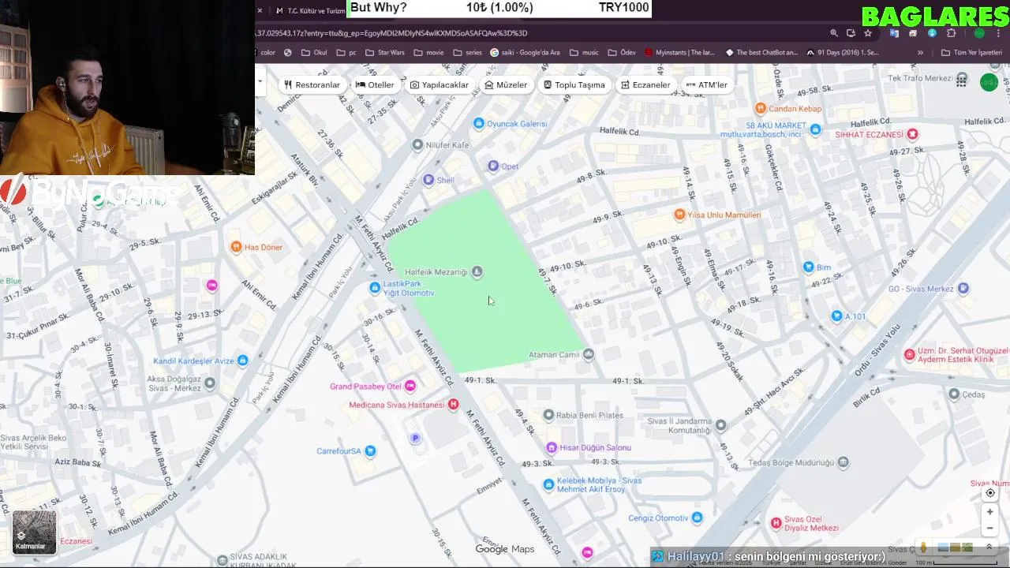Click the install app icon in address bar
Viewport: 1010px width, 568px height.
tap(851, 33)
